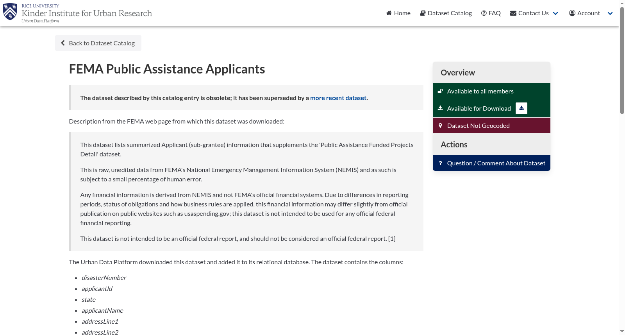The image size is (625, 335).
Task: Click the download arrow icon left of Available for Download
Action: 440,108
